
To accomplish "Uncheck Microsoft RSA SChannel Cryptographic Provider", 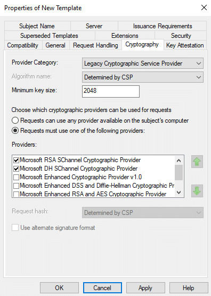I will (x=16, y=160).
